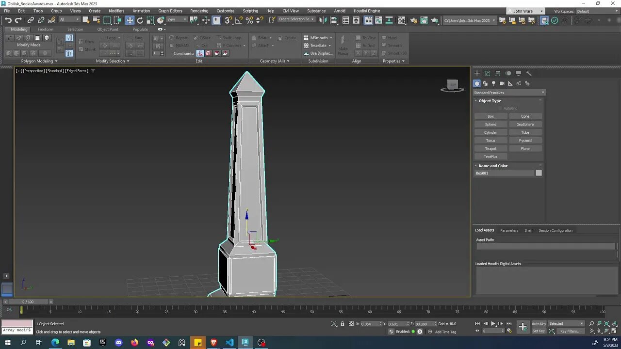621x349 pixels.
Task: Click the time slider 0 / 100 handle
Action: 28,301
